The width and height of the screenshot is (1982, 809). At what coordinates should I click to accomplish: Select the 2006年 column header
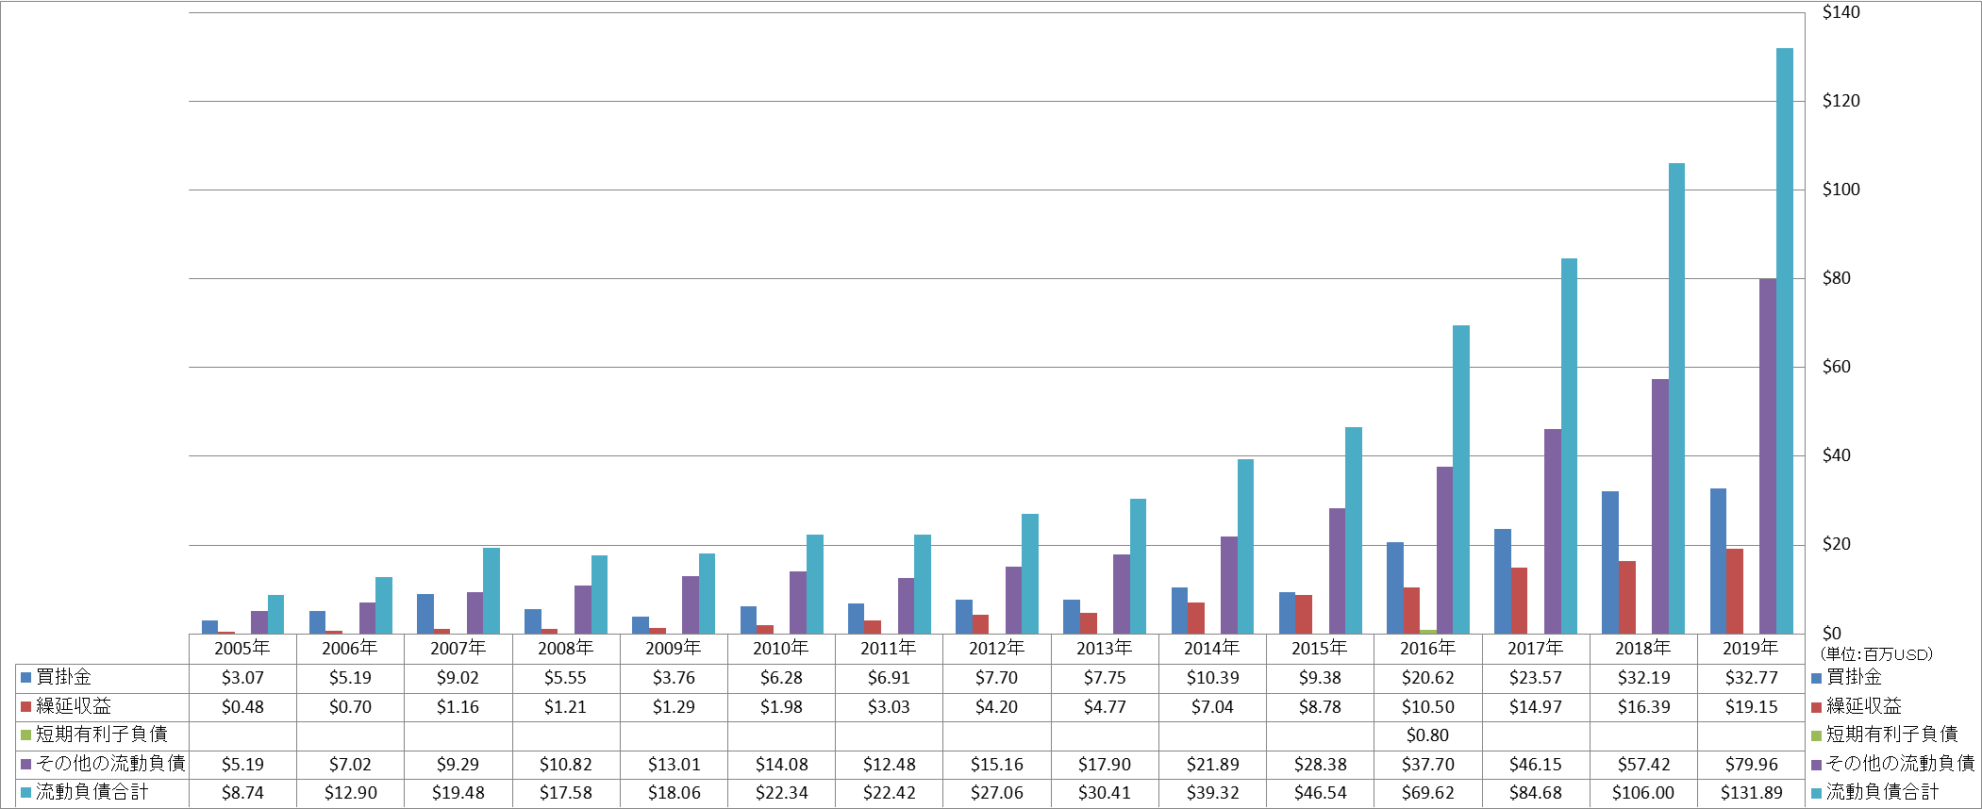pos(350,649)
